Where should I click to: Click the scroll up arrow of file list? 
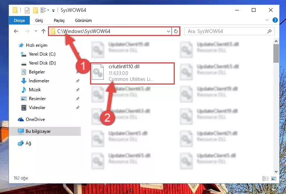(x=276, y=41)
